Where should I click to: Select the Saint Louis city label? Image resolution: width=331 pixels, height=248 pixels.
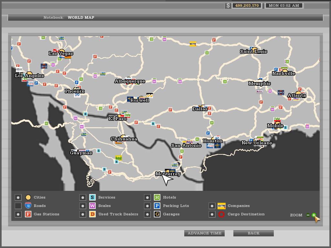[x=253, y=51]
